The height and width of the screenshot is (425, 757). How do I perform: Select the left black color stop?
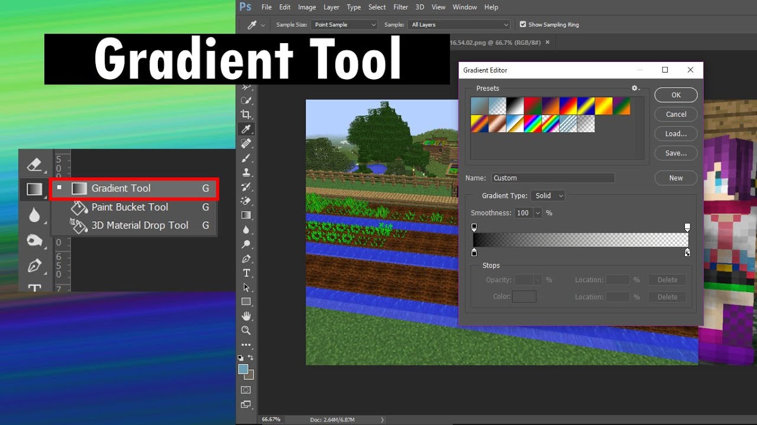point(474,253)
